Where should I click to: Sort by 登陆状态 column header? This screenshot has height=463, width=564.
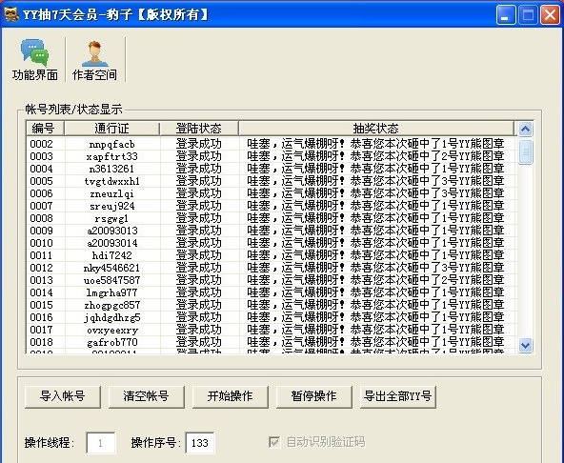pyautogui.click(x=199, y=128)
